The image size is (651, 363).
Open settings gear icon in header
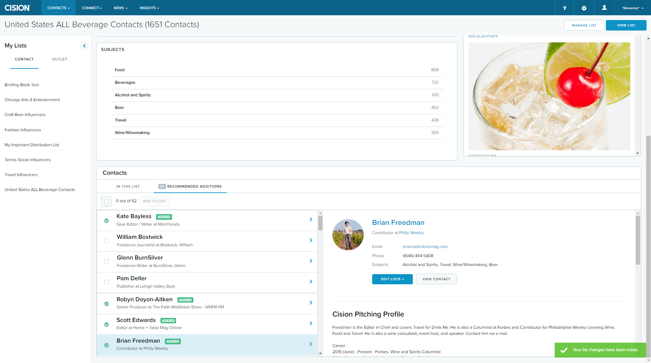click(x=584, y=8)
